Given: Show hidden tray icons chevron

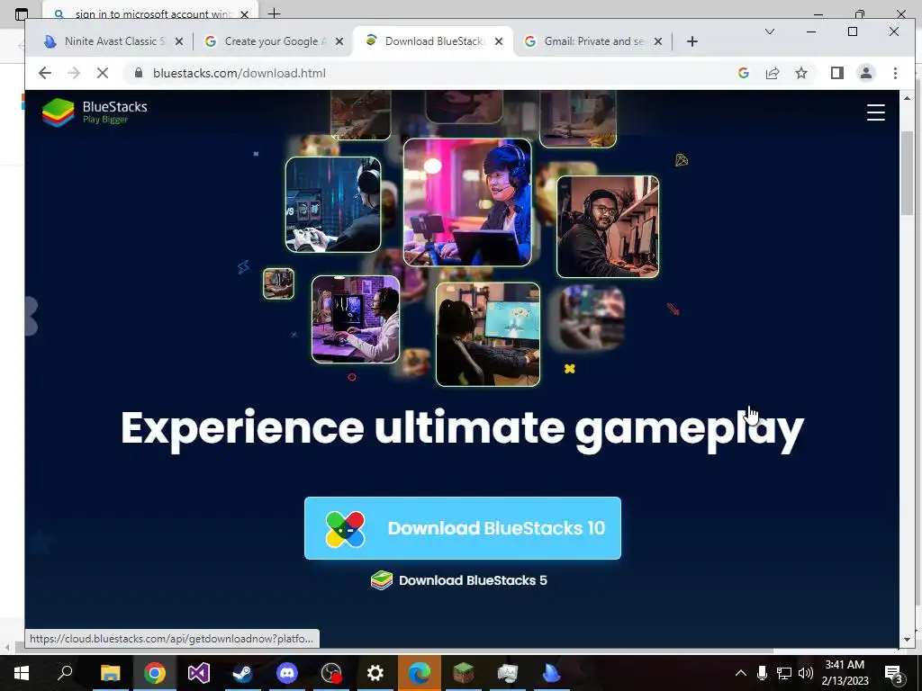Looking at the screenshot, I should pos(741,673).
